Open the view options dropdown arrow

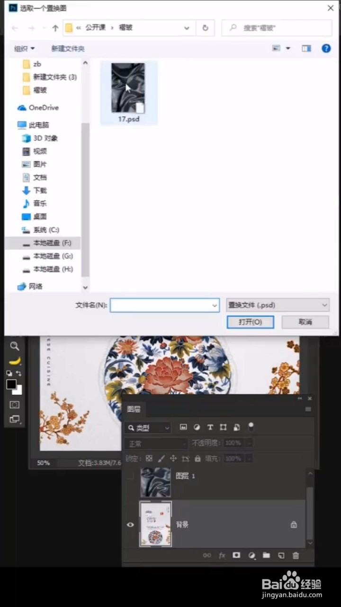coord(287,48)
